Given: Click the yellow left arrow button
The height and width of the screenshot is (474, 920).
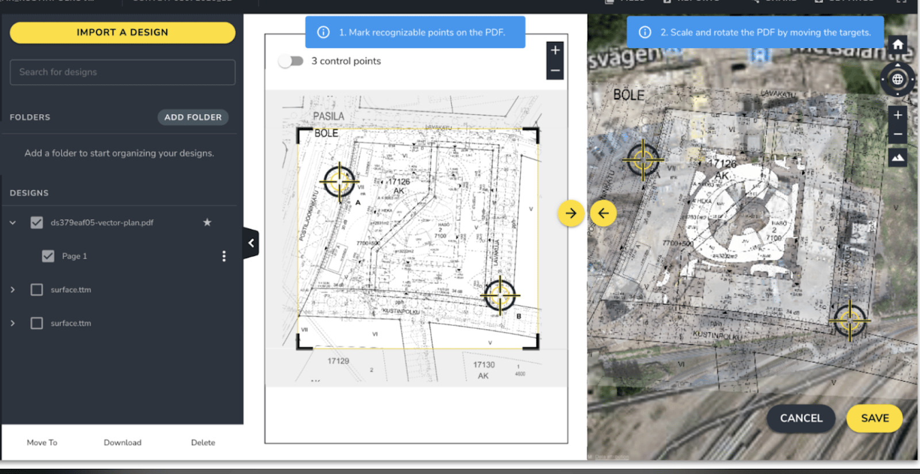Looking at the screenshot, I should [603, 213].
